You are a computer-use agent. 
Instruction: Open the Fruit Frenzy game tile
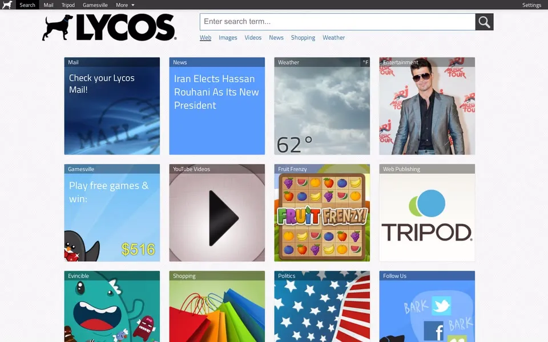[322, 213]
